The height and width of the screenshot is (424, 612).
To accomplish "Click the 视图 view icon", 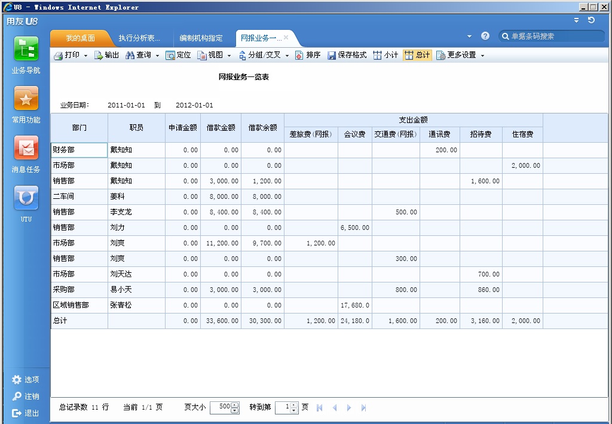I will click(x=202, y=56).
